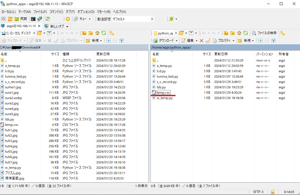The width and height of the screenshot is (300, 195).
Task: Open the マーク(M) menu
Action: tap(24, 12)
